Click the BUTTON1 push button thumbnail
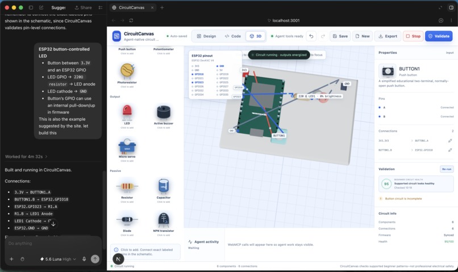The height and width of the screenshot is (272, 458). pos(388,71)
